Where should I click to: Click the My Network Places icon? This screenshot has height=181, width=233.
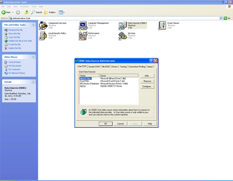pos(6,73)
